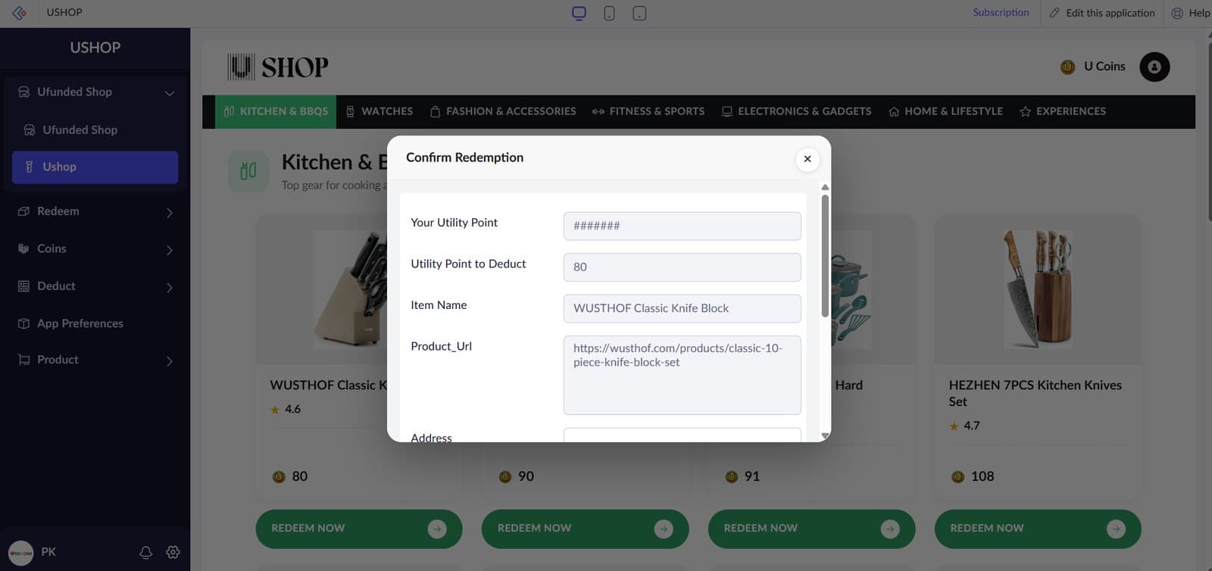Click the Product cart icon in sidebar
Image resolution: width=1212 pixels, height=571 pixels.
[x=23, y=360]
